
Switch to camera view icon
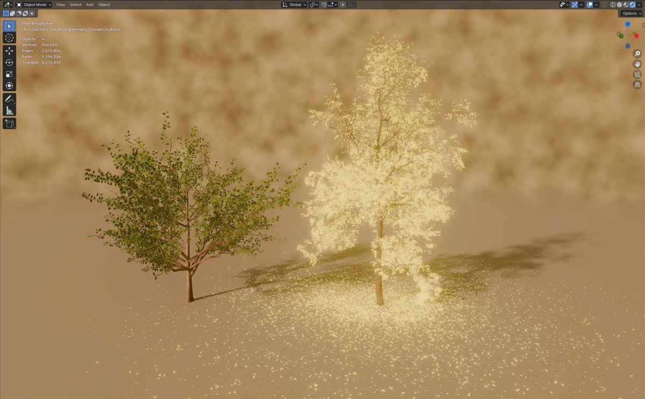[637, 74]
